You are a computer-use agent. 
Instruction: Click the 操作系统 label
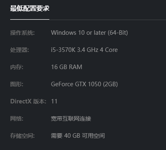(22, 33)
